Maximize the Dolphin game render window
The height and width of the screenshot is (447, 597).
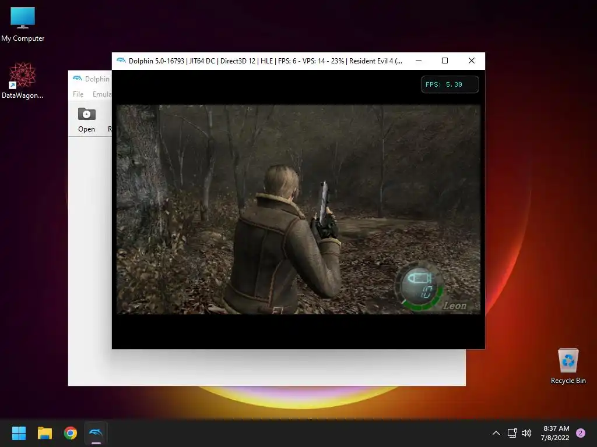coord(445,61)
